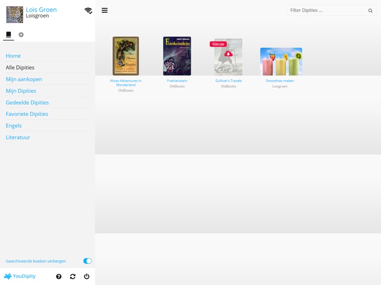Open Gedeelde Dipities
Viewport: 381px width, 285px height.
(x=27, y=102)
